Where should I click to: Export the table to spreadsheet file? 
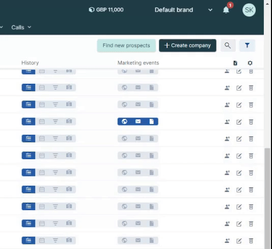[235, 63]
